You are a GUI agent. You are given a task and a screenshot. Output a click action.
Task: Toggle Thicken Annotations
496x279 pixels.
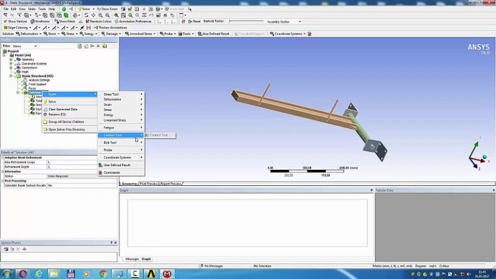(110, 28)
